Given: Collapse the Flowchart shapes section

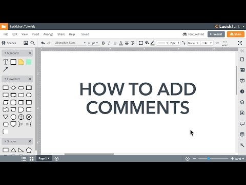Looking at the screenshot, I should coord(5,79).
